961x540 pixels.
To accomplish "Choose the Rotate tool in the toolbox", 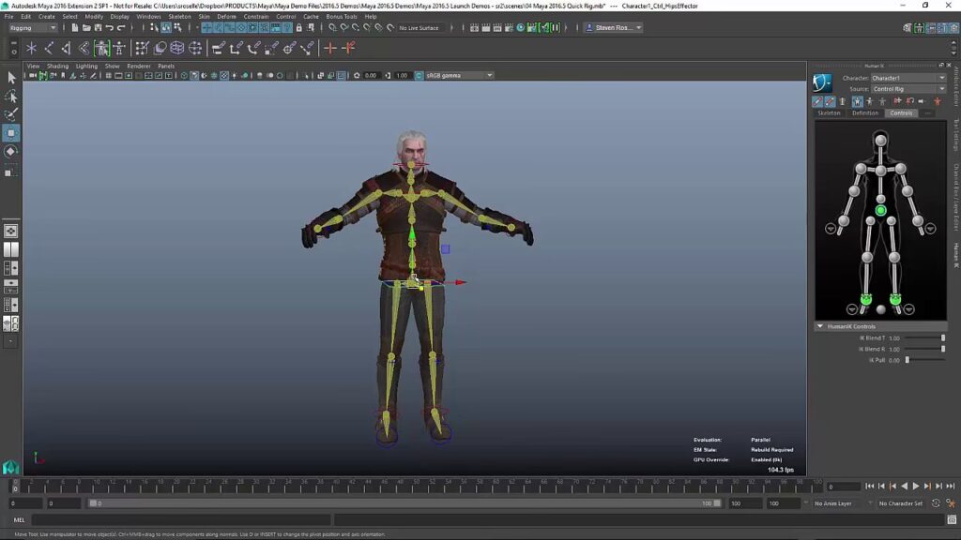I will click(10, 151).
